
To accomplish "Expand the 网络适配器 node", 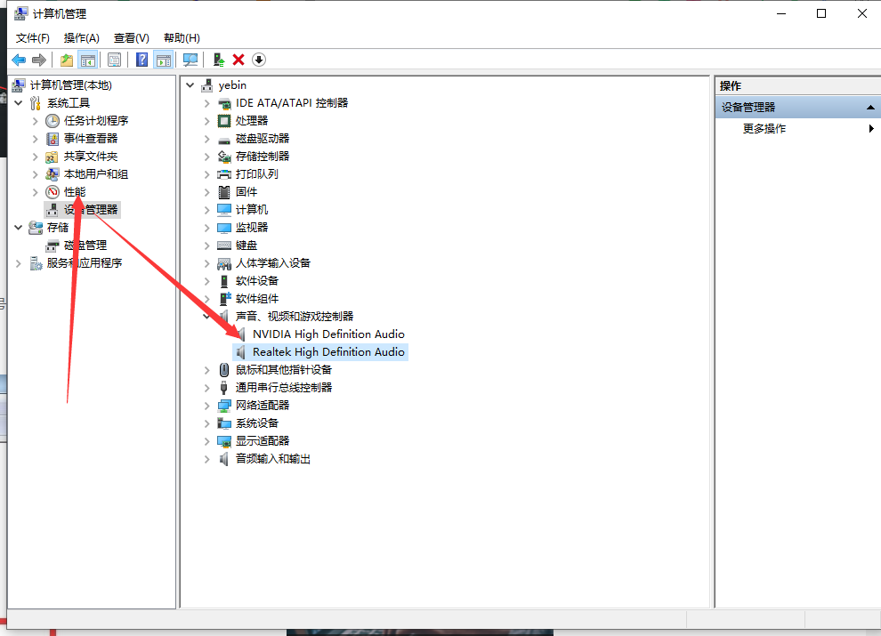I will (207, 406).
